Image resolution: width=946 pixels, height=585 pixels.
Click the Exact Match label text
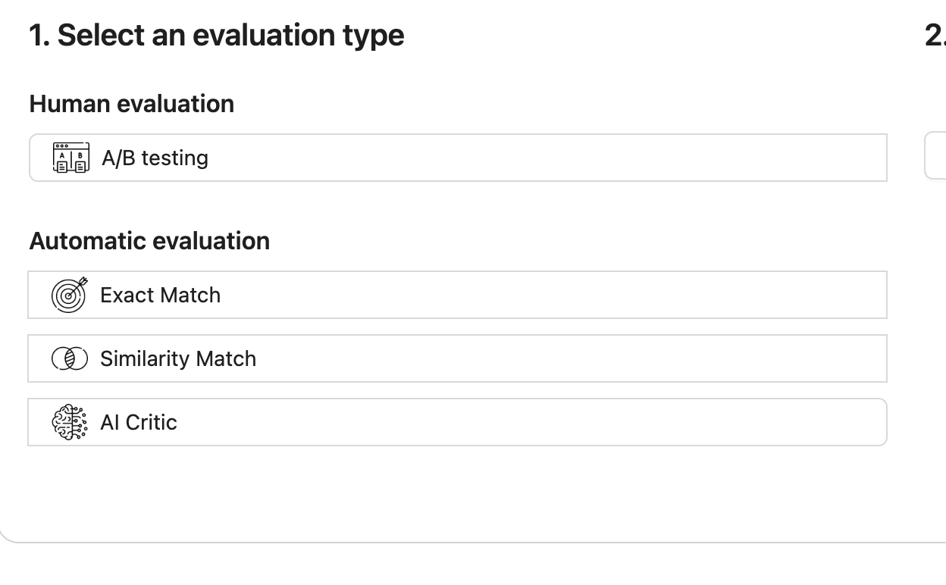click(x=160, y=295)
